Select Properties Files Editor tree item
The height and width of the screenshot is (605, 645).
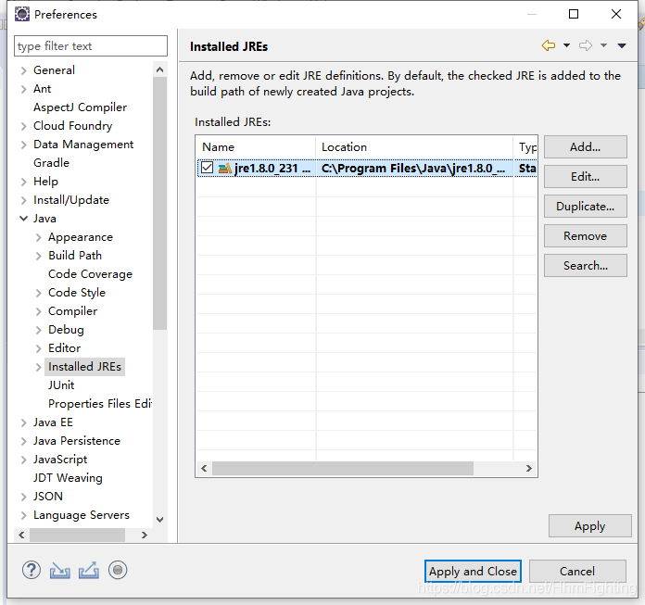(100, 404)
